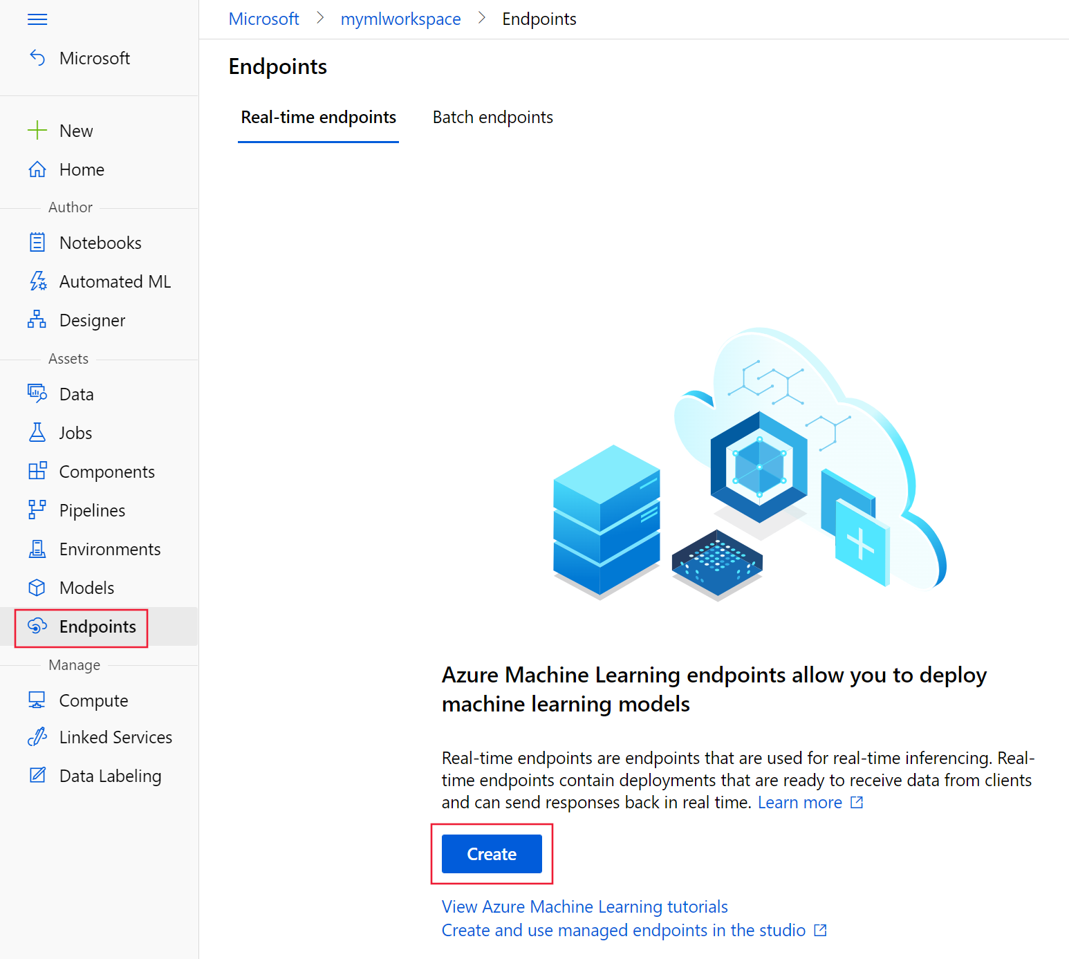Image resolution: width=1069 pixels, height=959 pixels.
Task: Click the Compute monitor icon
Action: 37,700
